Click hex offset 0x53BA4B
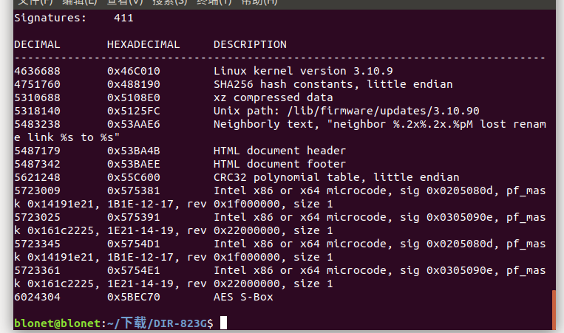The width and height of the screenshot is (564, 333). (134, 151)
